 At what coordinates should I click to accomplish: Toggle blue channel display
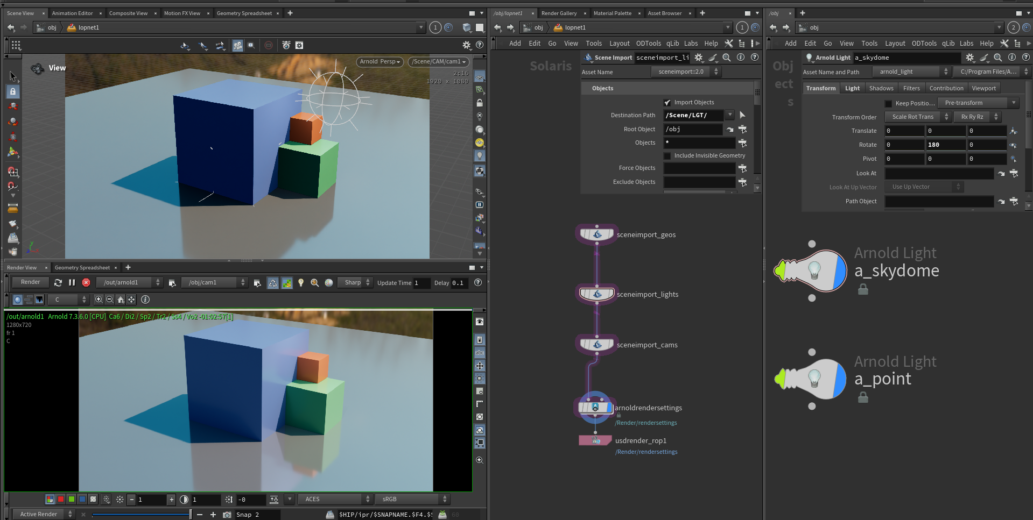pyautogui.click(x=82, y=499)
